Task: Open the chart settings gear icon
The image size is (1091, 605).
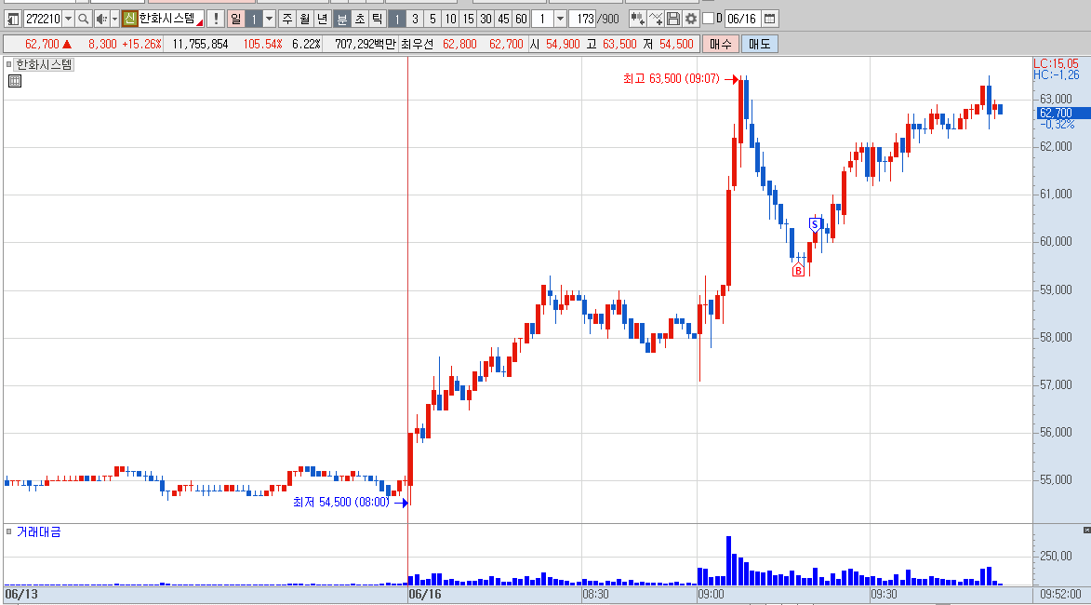Action: 691,19
